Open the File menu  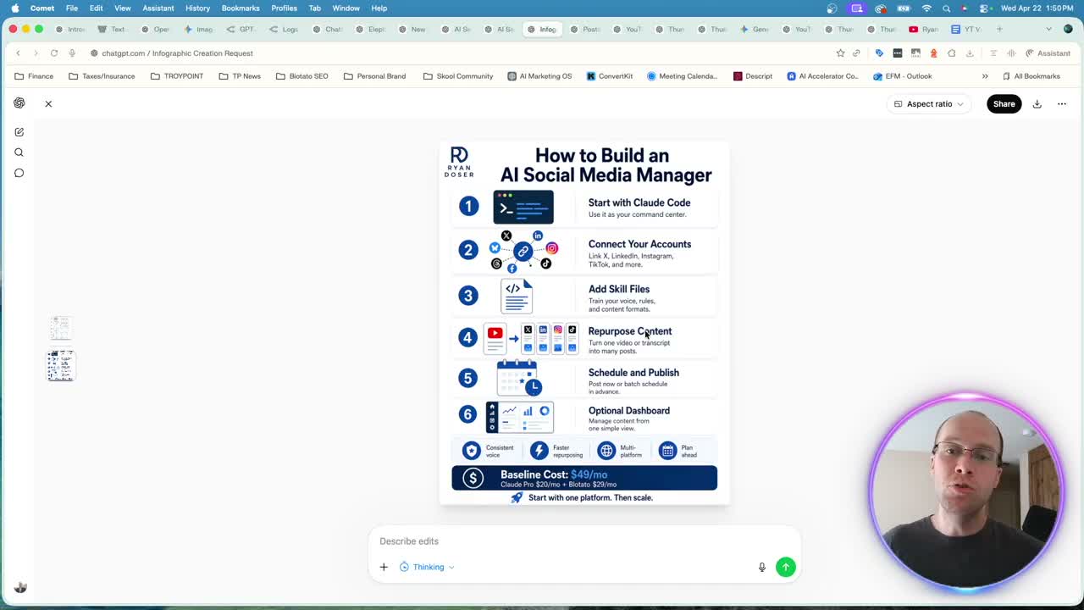point(72,8)
